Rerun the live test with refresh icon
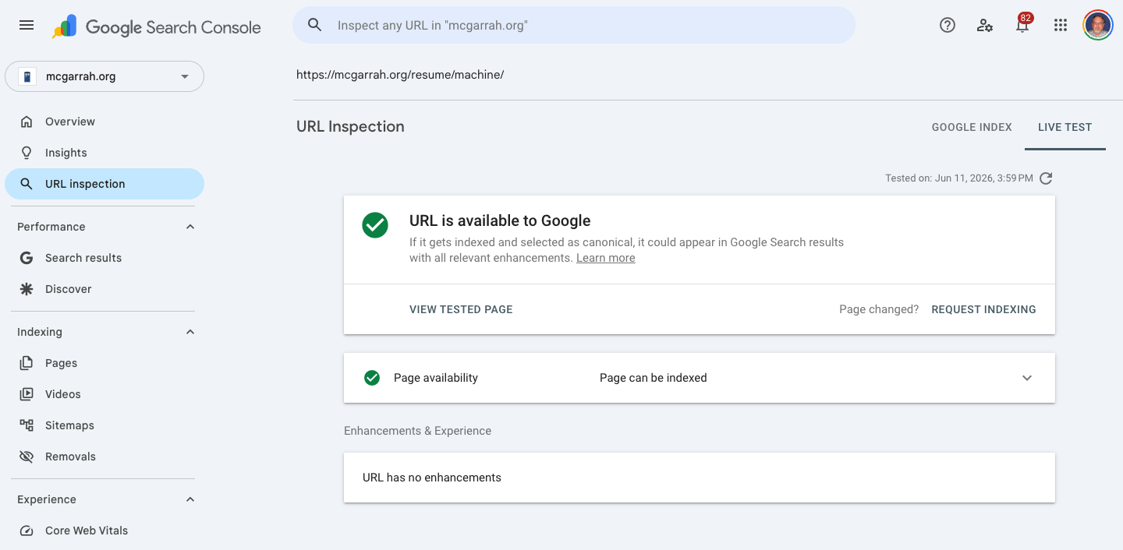 tap(1047, 178)
